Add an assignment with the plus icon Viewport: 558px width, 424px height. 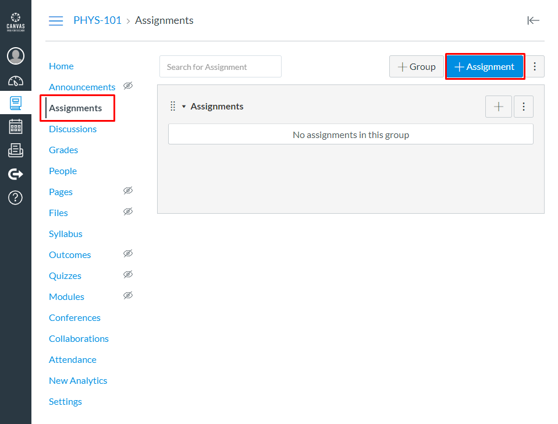pos(499,107)
